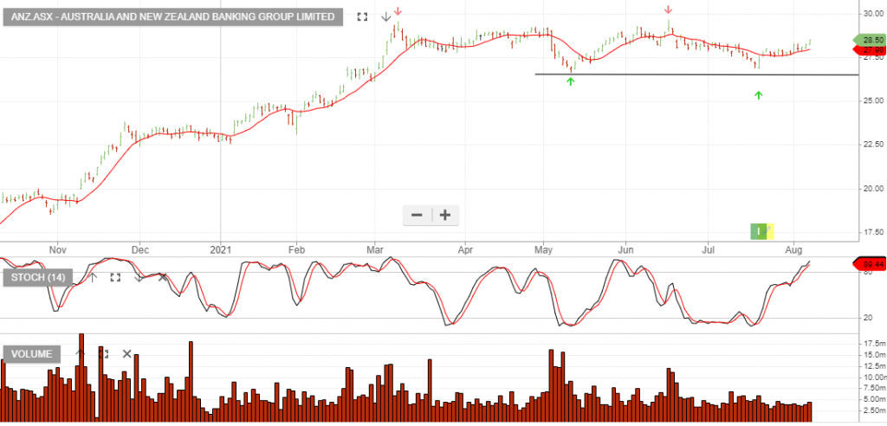Click the red 89.44 stochastic value tag
Image resolution: width=887 pixels, height=426 pixels.
(x=871, y=263)
